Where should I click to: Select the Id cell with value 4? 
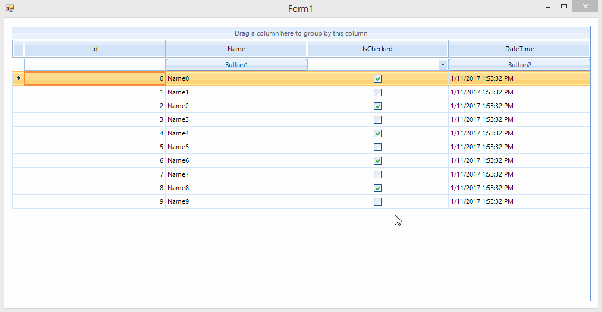(95, 133)
